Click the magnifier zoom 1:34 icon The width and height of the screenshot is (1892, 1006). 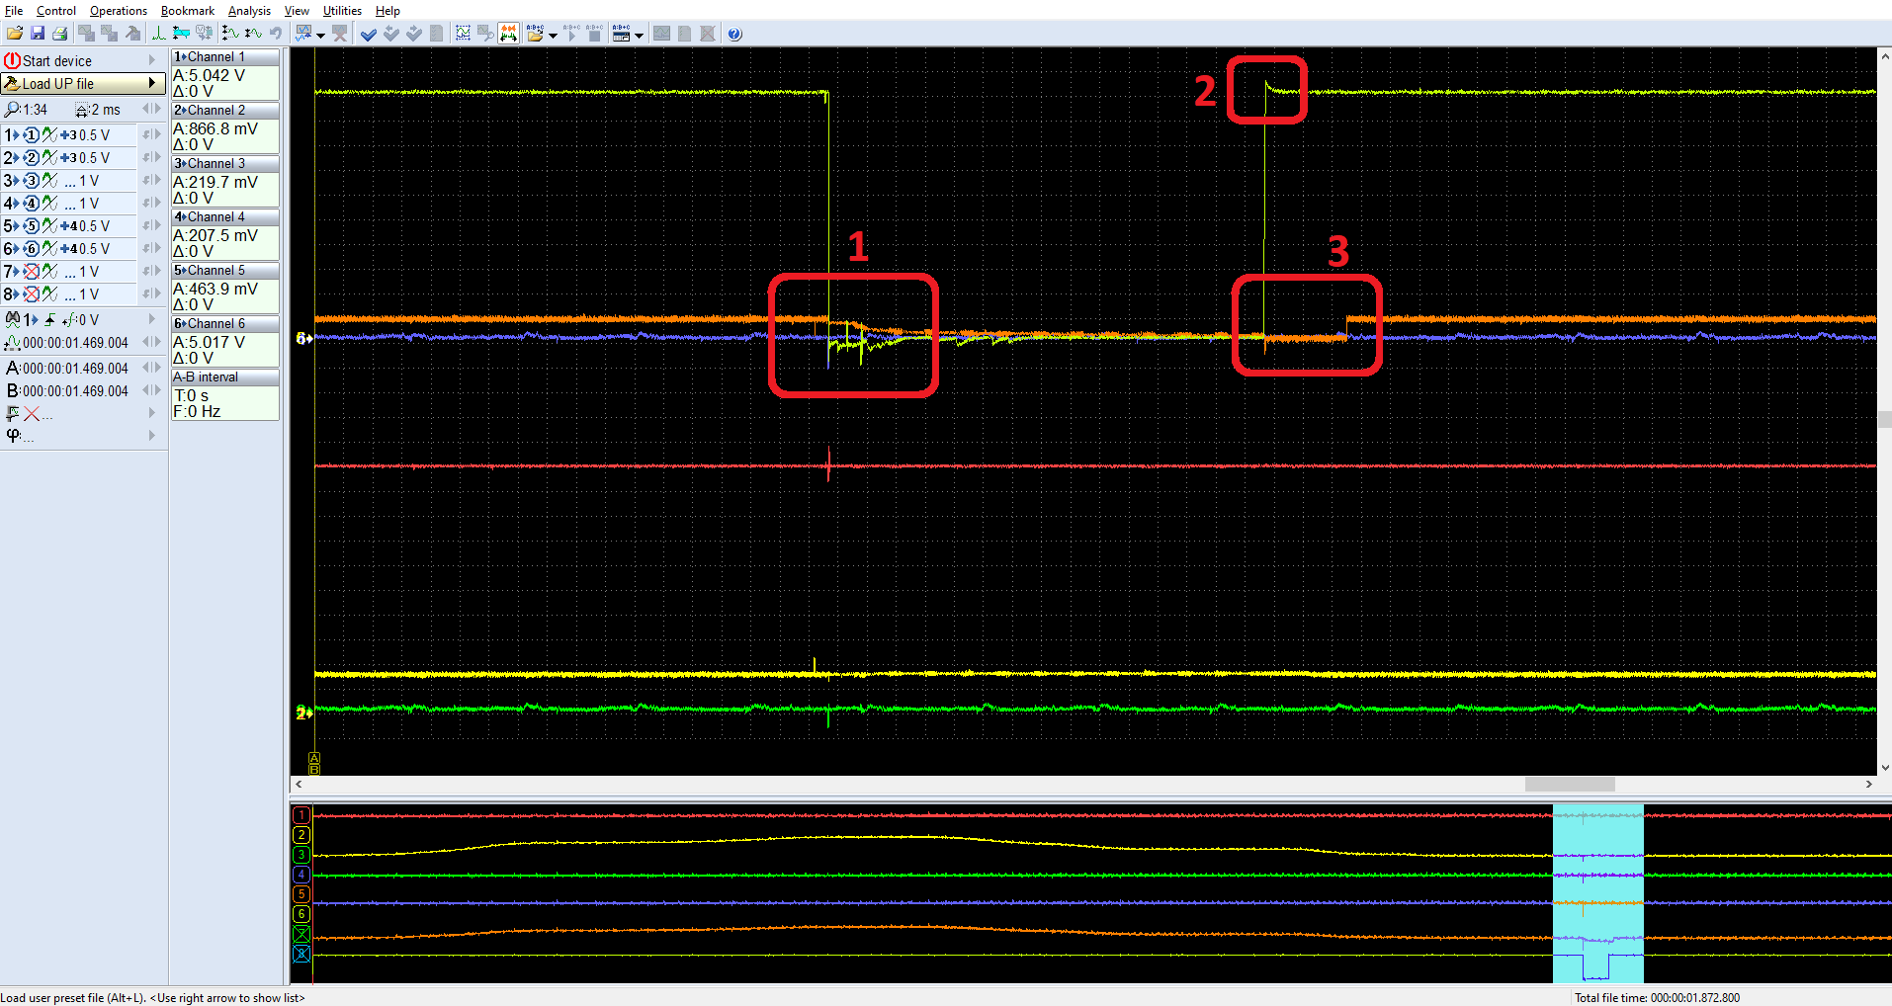pyautogui.click(x=13, y=110)
